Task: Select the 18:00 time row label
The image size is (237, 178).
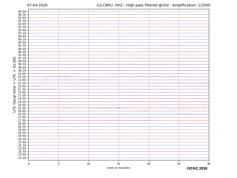Action: tap(22, 124)
